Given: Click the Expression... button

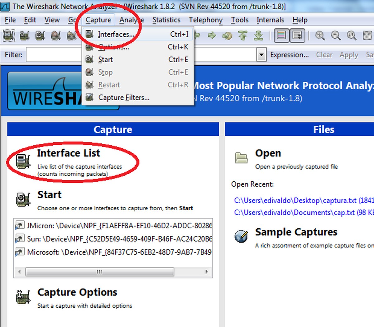Looking at the screenshot, I should coord(290,55).
